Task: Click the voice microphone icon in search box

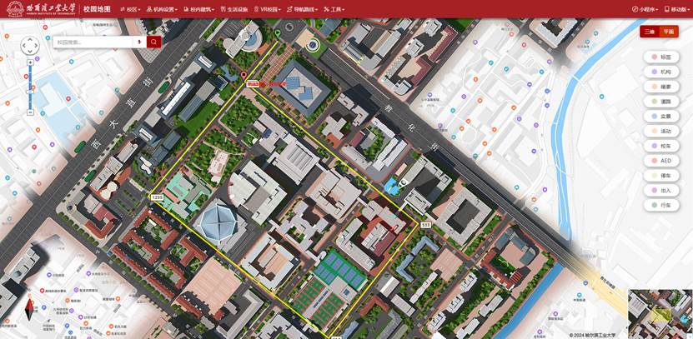Action: click(138, 42)
